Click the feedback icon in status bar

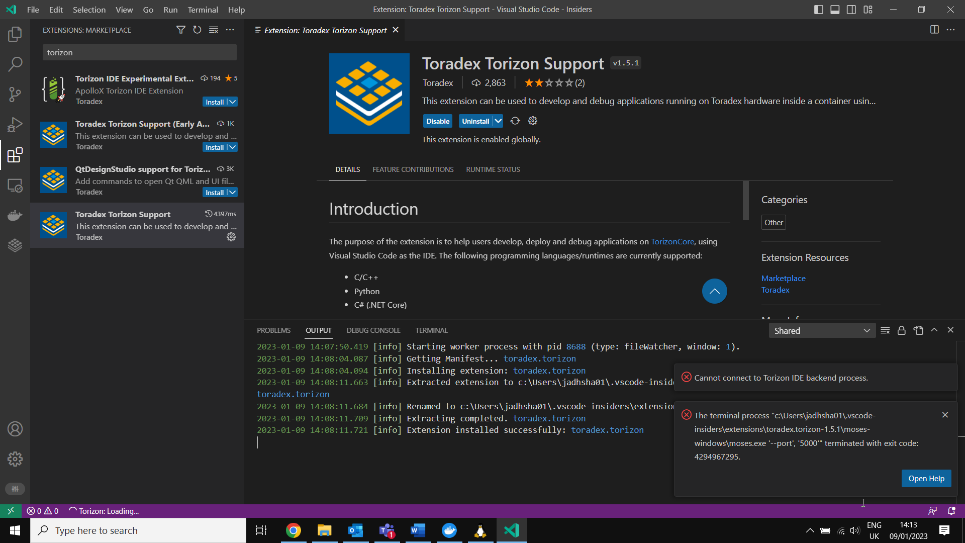[x=933, y=511]
